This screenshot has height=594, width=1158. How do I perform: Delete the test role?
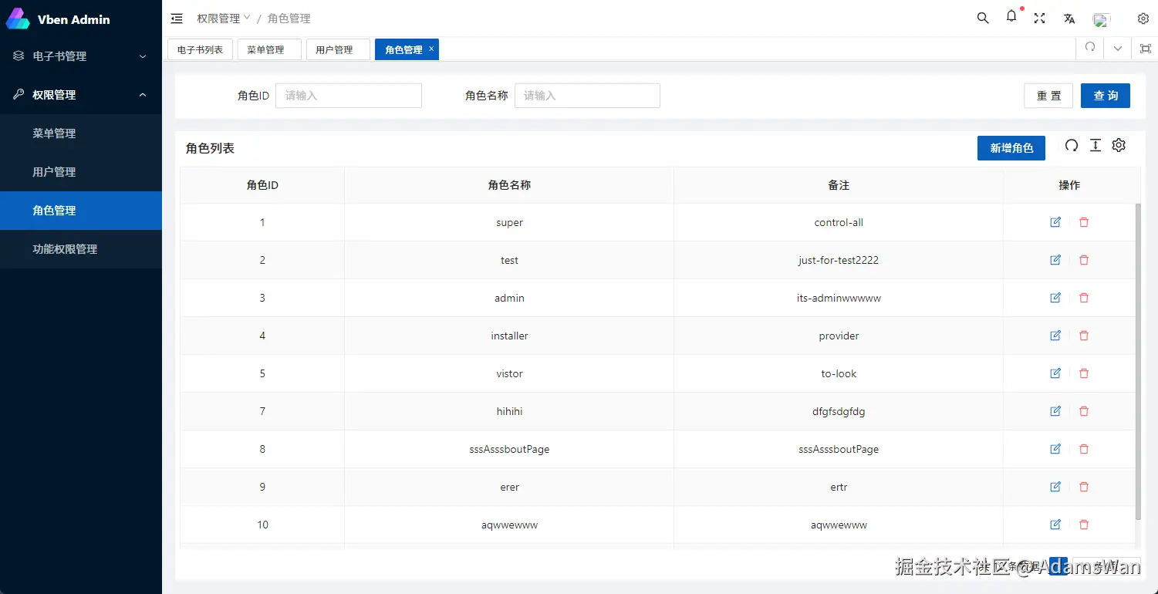tap(1084, 260)
